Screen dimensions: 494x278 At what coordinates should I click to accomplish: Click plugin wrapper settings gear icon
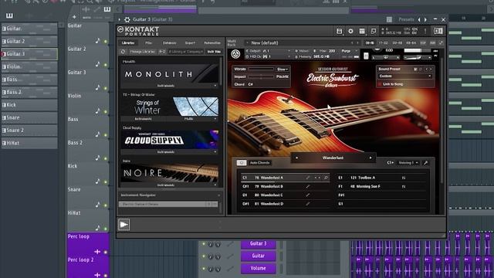point(127,19)
